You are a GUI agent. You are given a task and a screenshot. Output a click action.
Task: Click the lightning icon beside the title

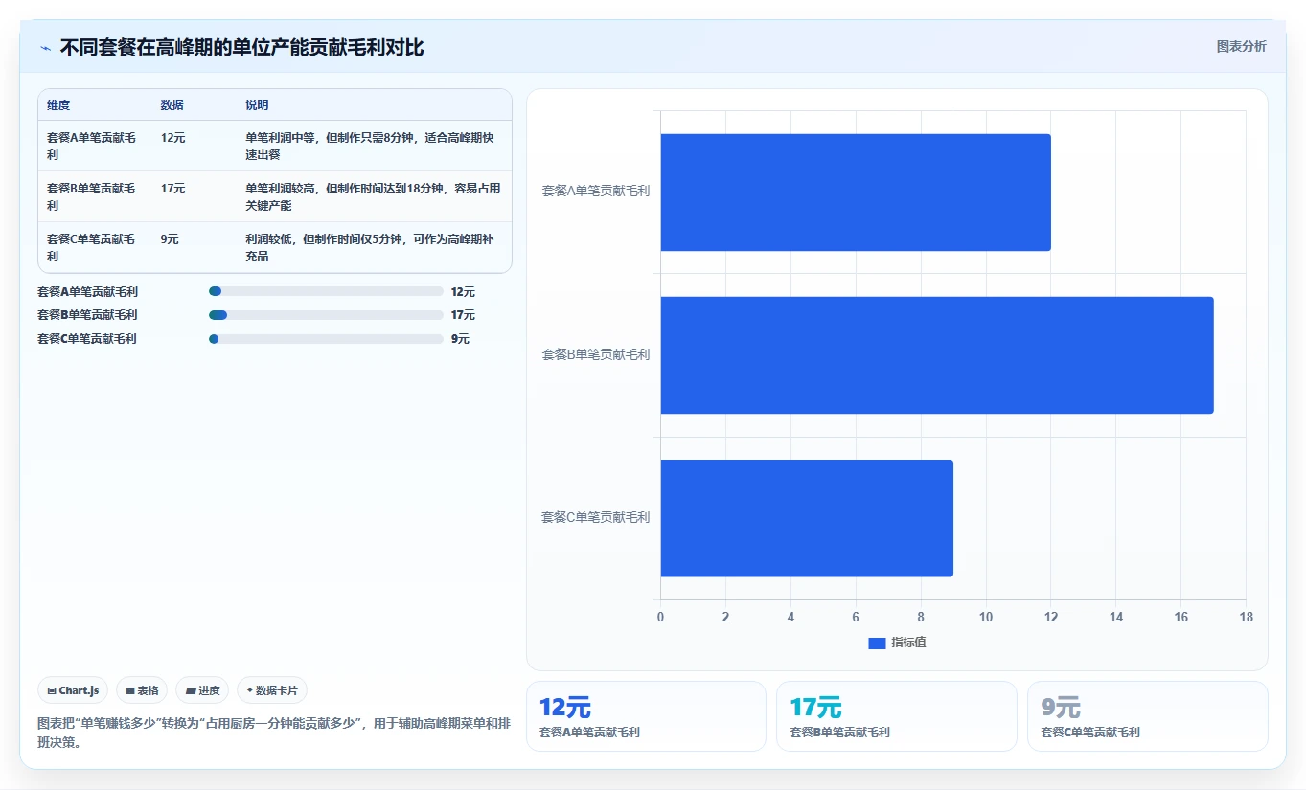coord(45,48)
